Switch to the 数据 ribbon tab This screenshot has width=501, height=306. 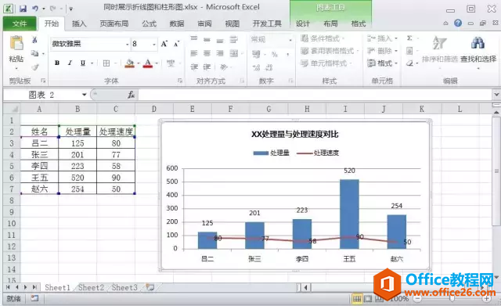click(177, 23)
